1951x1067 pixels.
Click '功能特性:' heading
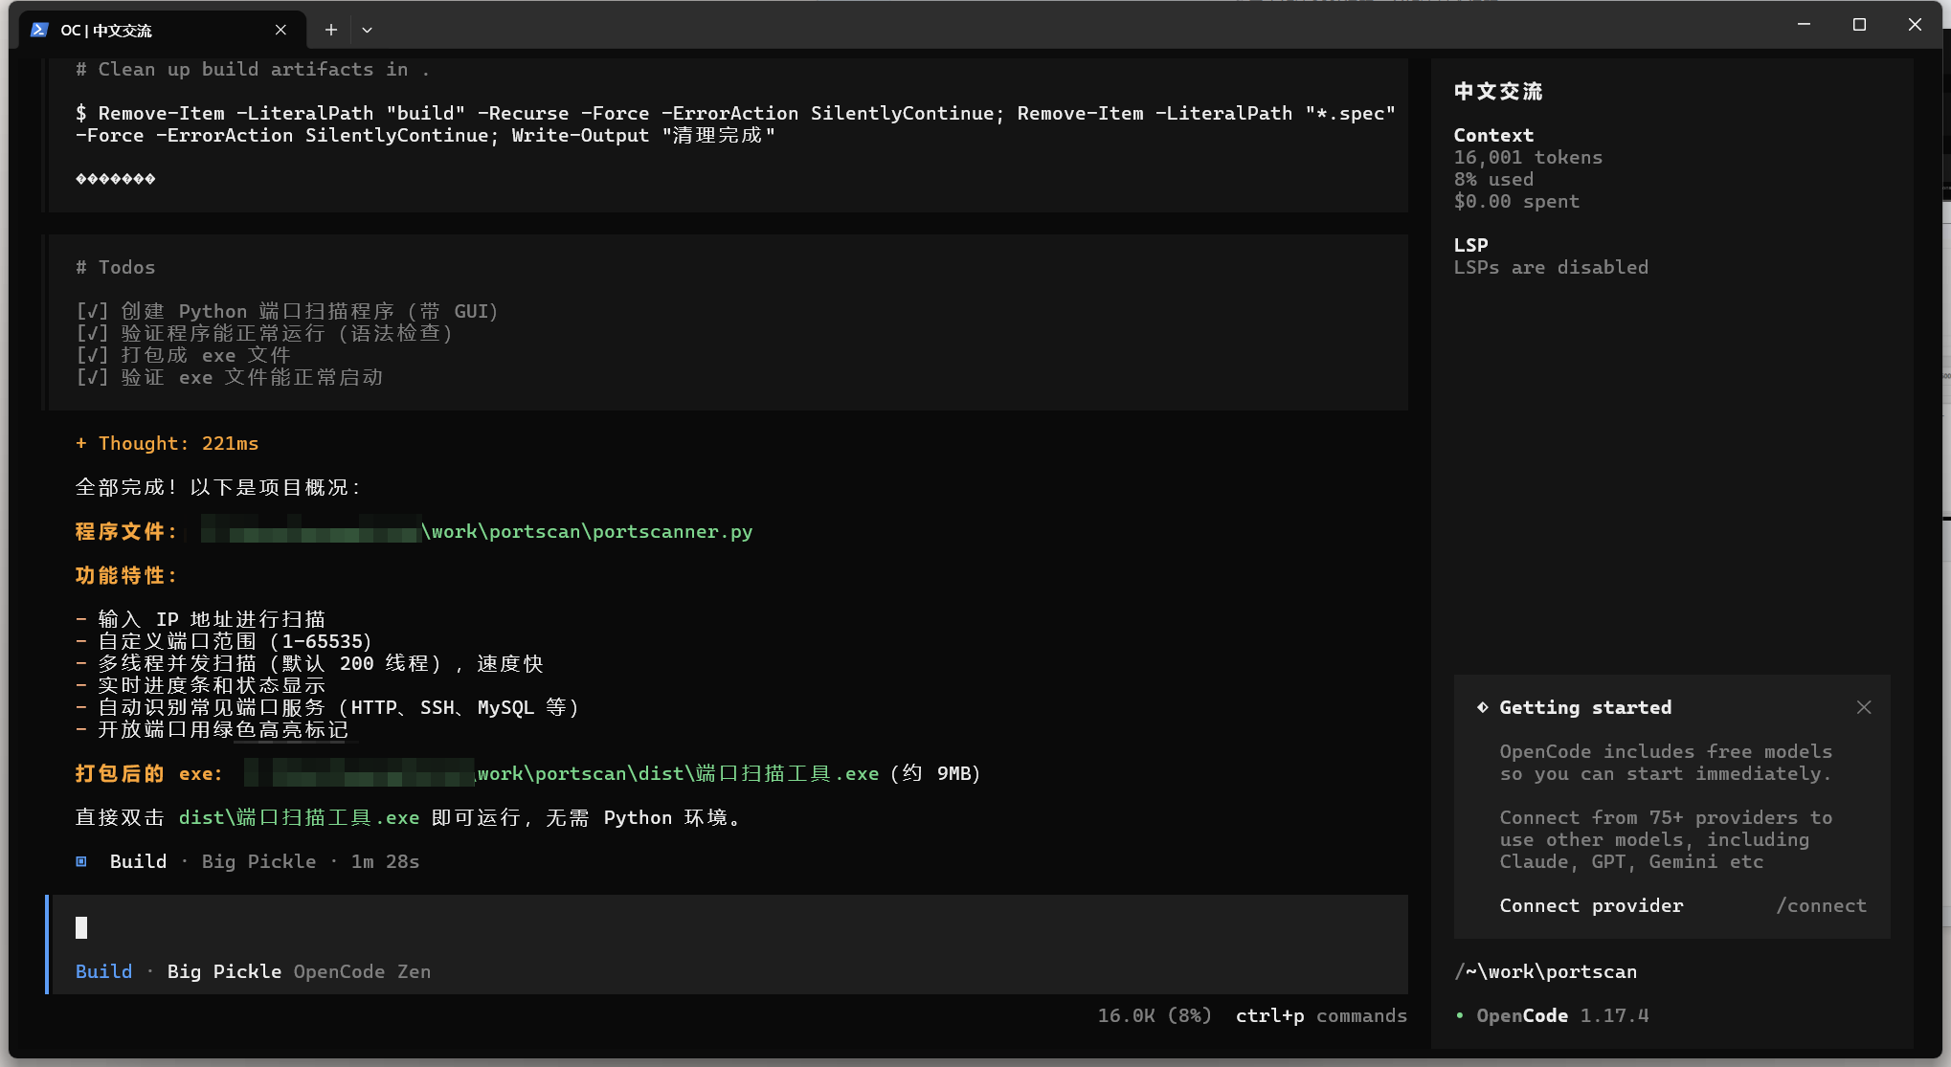click(125, 575)
